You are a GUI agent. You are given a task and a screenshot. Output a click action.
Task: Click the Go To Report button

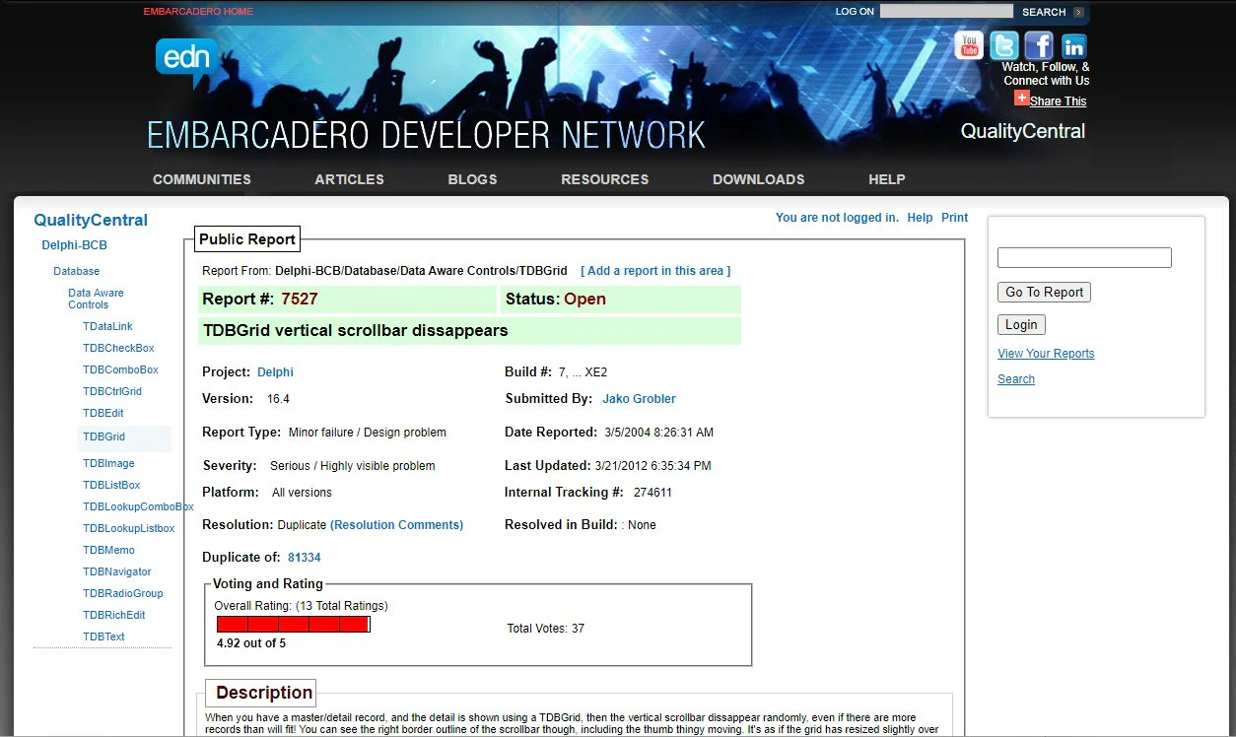tap(1044, 293)
